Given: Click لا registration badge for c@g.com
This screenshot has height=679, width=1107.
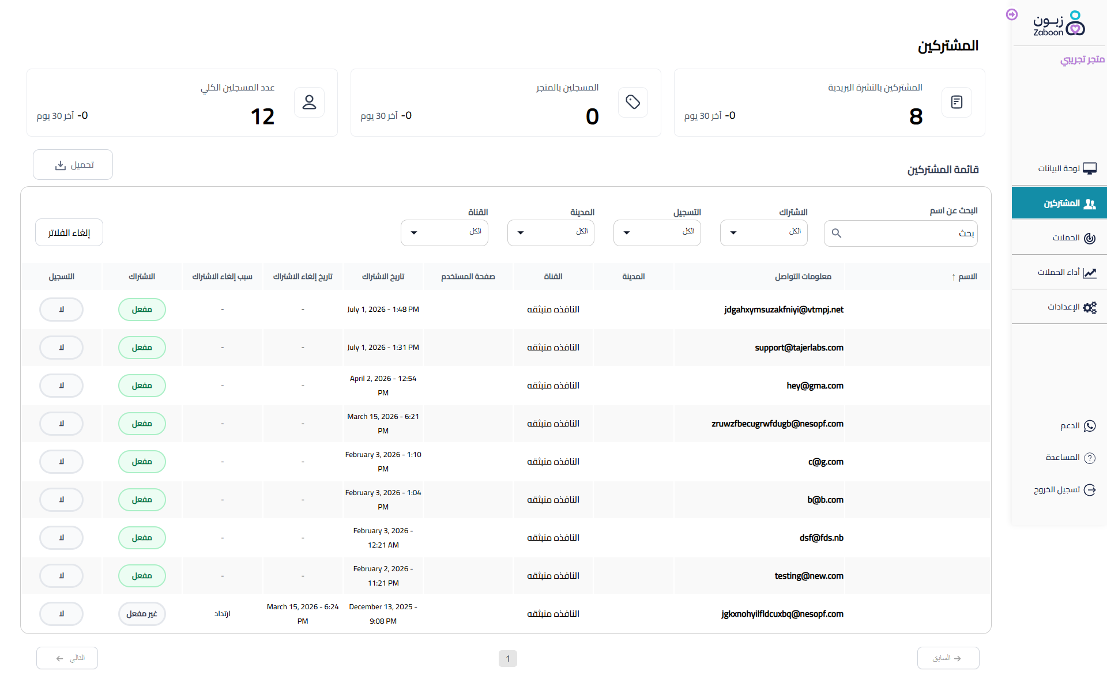Looking at the screenshot, I should [x=61, y=462].
